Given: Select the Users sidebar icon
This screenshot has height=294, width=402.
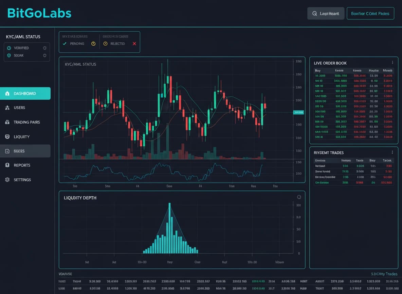Looking at the screenshot, I should (7, 108).
